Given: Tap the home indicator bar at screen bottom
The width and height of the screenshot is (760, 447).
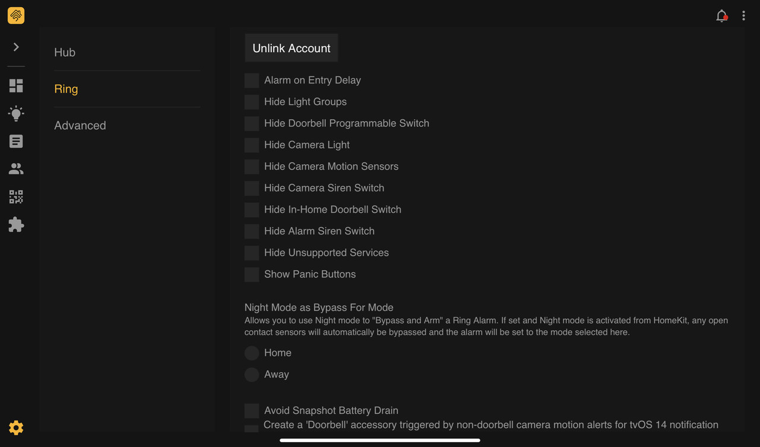Looking at the screenshot, I should pyautogui.click(x=380, y=440).
